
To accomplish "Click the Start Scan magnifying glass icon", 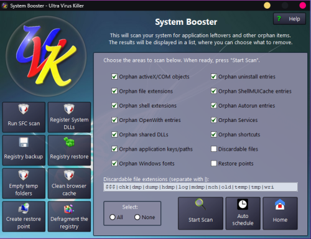I will pyautogui.click(x=200, y=204).
